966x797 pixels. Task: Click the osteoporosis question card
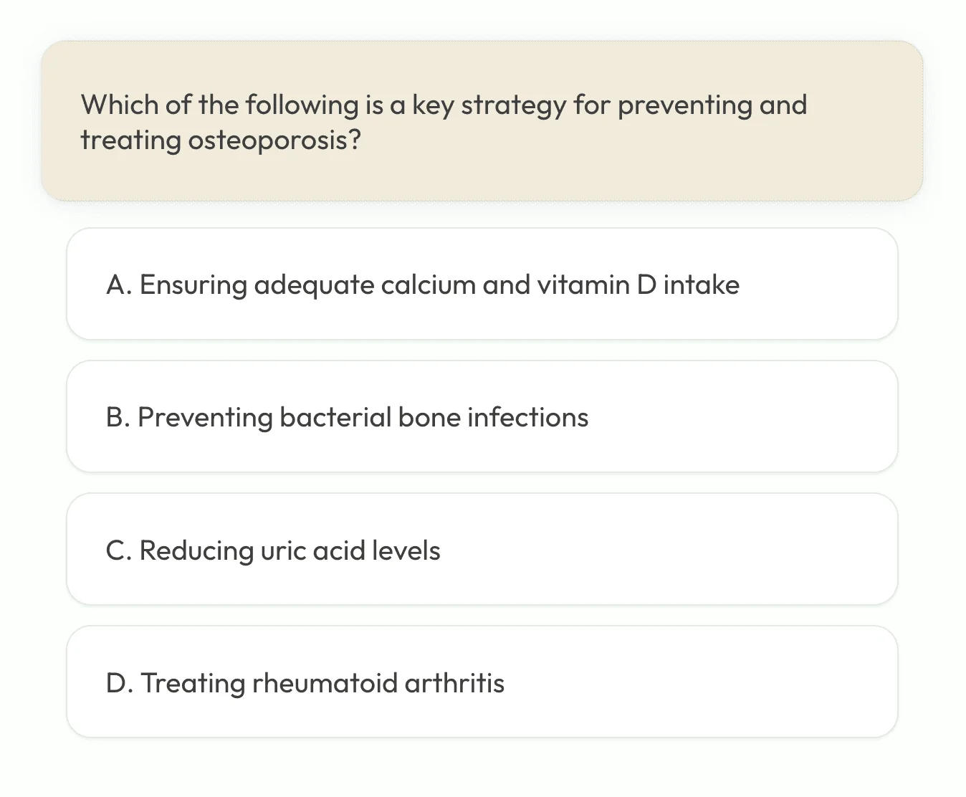click(482, 120)
